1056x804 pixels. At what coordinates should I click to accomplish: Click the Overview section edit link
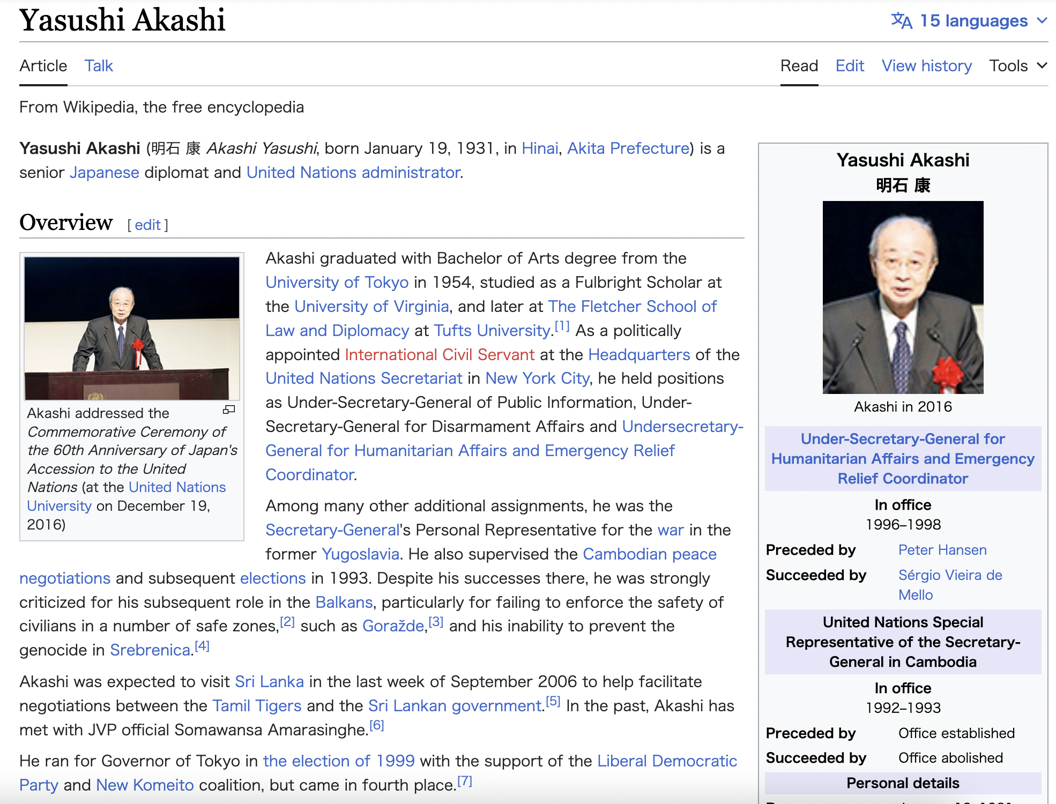click(x=147, y=225)
